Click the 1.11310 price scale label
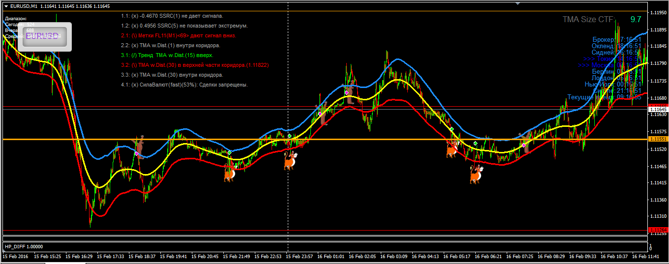 pos(659,216)
